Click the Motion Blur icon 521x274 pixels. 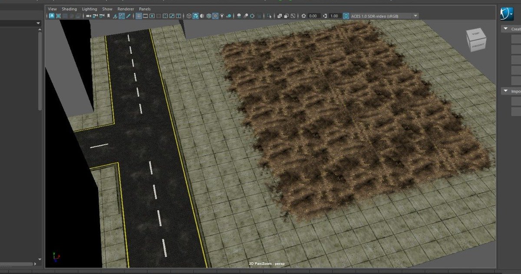[x=246, y=16]
